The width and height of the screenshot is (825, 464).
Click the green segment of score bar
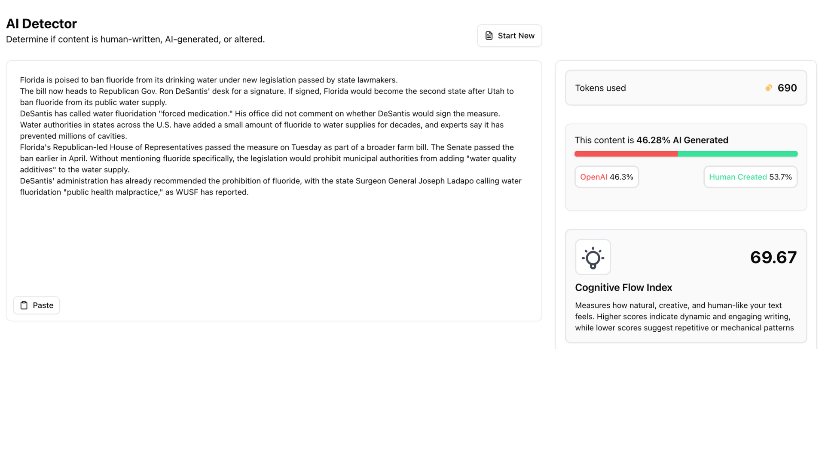737,154
